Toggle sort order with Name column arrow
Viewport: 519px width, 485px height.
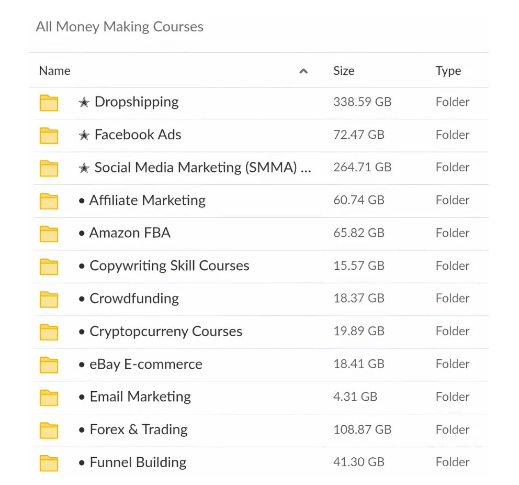click(x=303, y=71)
